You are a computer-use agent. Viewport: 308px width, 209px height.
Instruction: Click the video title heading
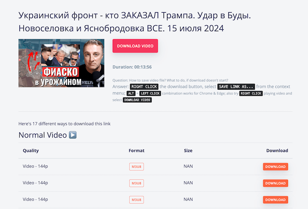pos(134,22)
